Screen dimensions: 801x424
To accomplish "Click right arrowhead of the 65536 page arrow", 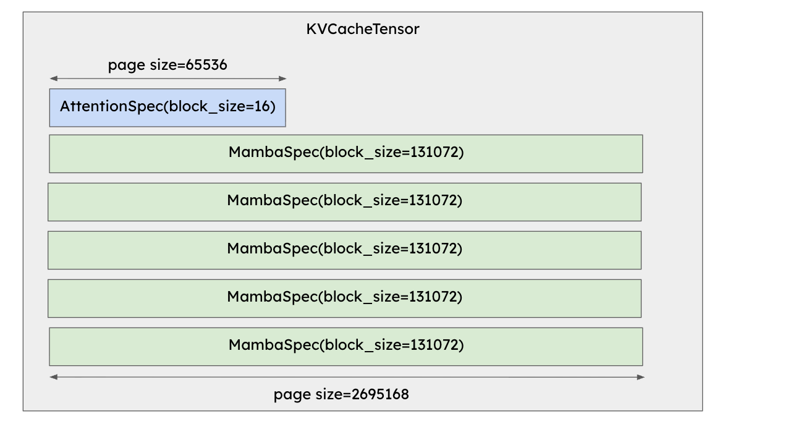I will [x=283, y=78].
